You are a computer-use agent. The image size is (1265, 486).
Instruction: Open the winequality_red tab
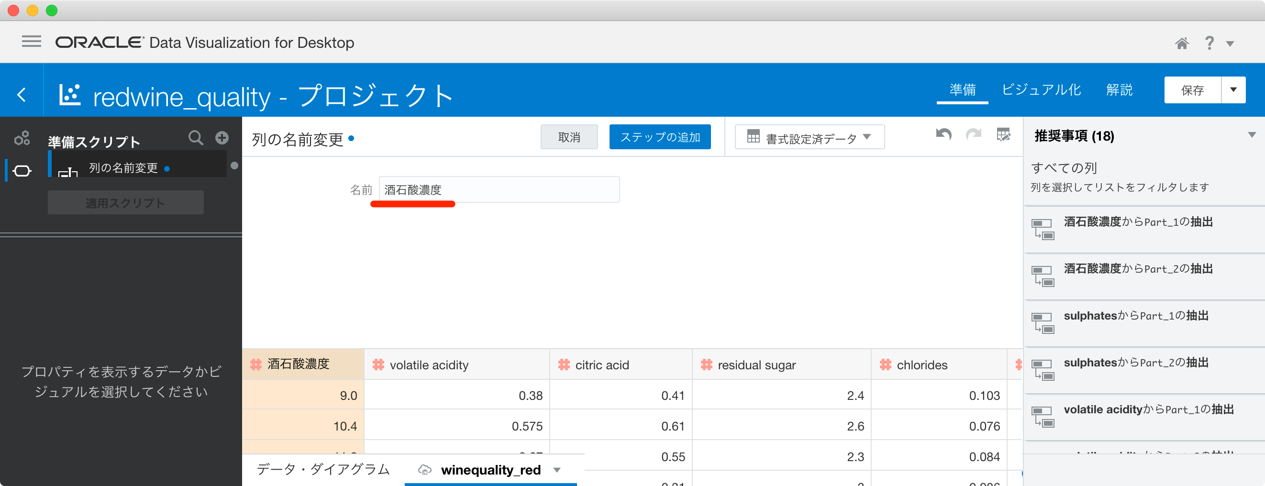click(x=490, y=470)
